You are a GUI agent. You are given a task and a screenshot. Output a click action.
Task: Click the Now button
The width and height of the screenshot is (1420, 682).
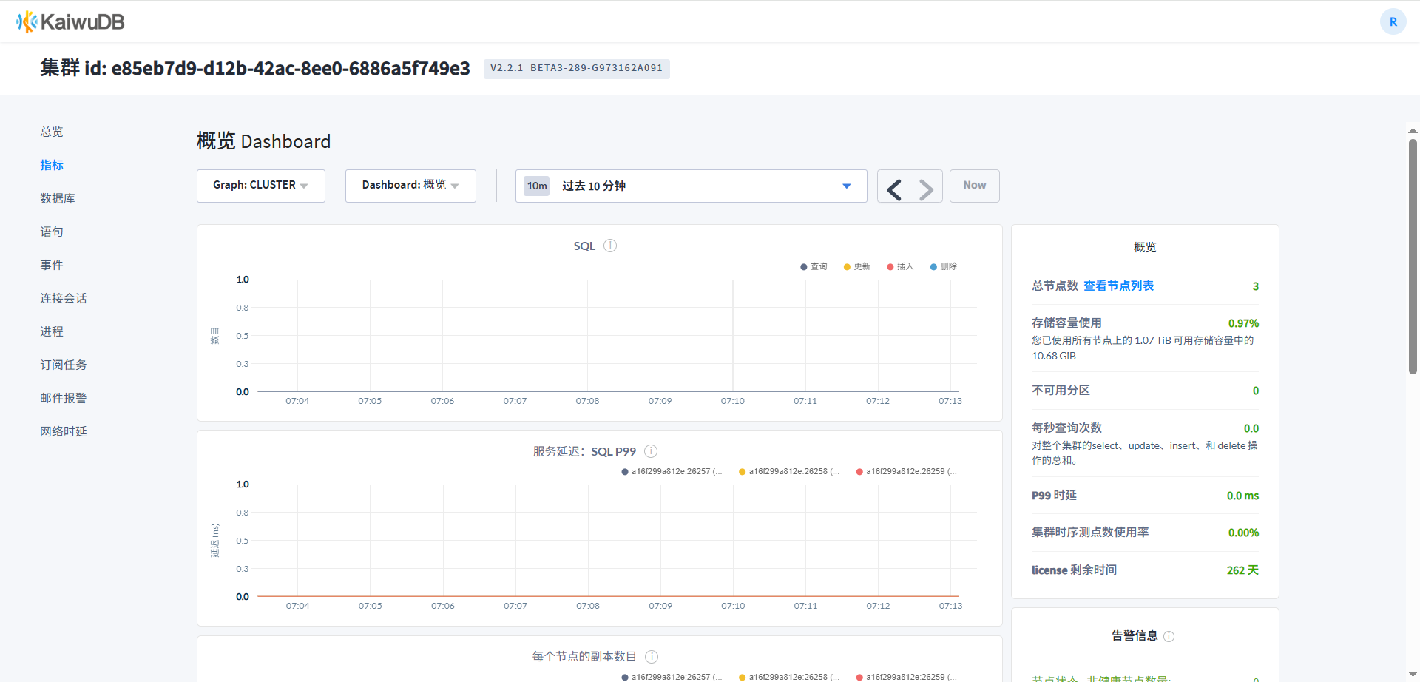point(974,186)
